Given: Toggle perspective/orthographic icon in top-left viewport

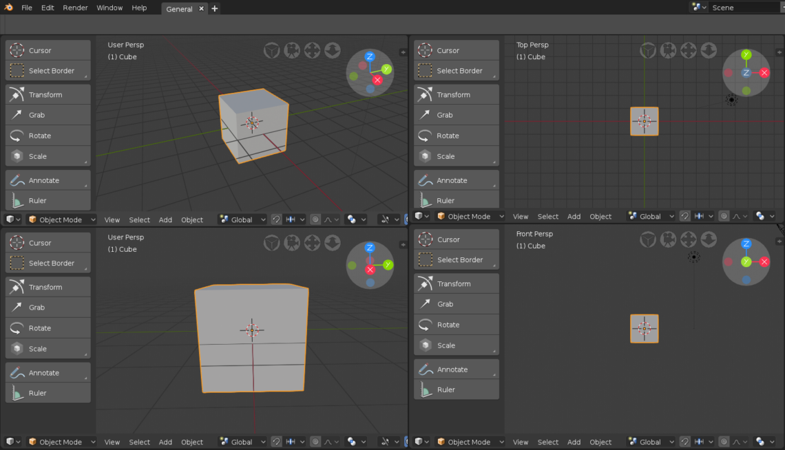Looking at the screenshot, I should tap(271, 50).
